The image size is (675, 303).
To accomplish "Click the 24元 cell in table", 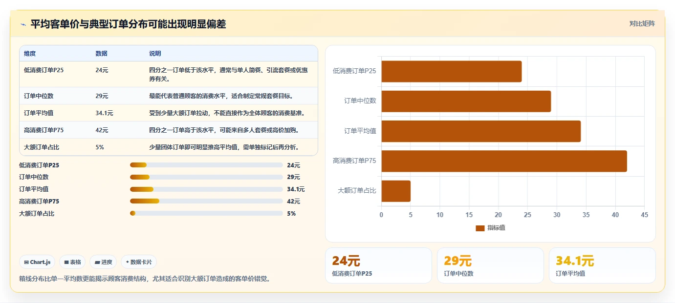I will (102, 70).
